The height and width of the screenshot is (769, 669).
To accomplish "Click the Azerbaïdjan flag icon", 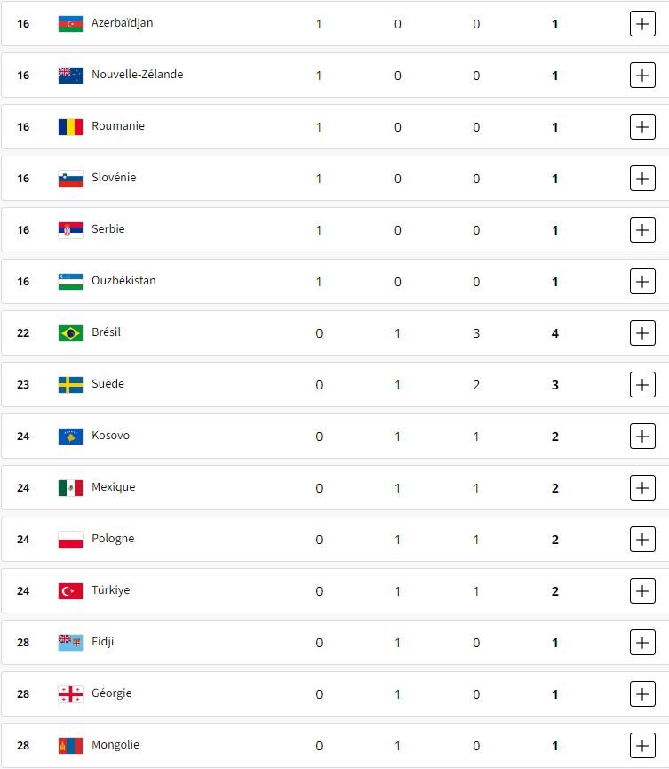I will point(70,24).
